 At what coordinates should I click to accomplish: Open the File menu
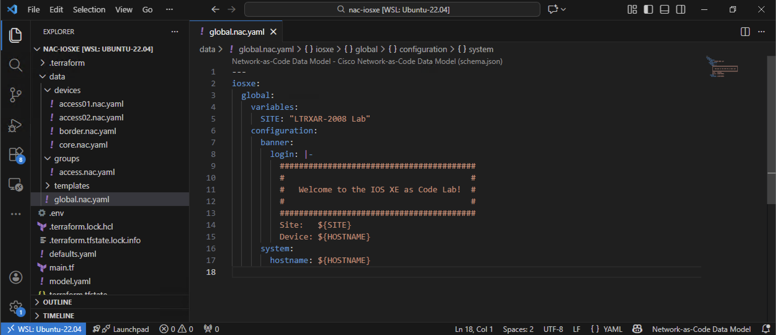pos(34,10)
